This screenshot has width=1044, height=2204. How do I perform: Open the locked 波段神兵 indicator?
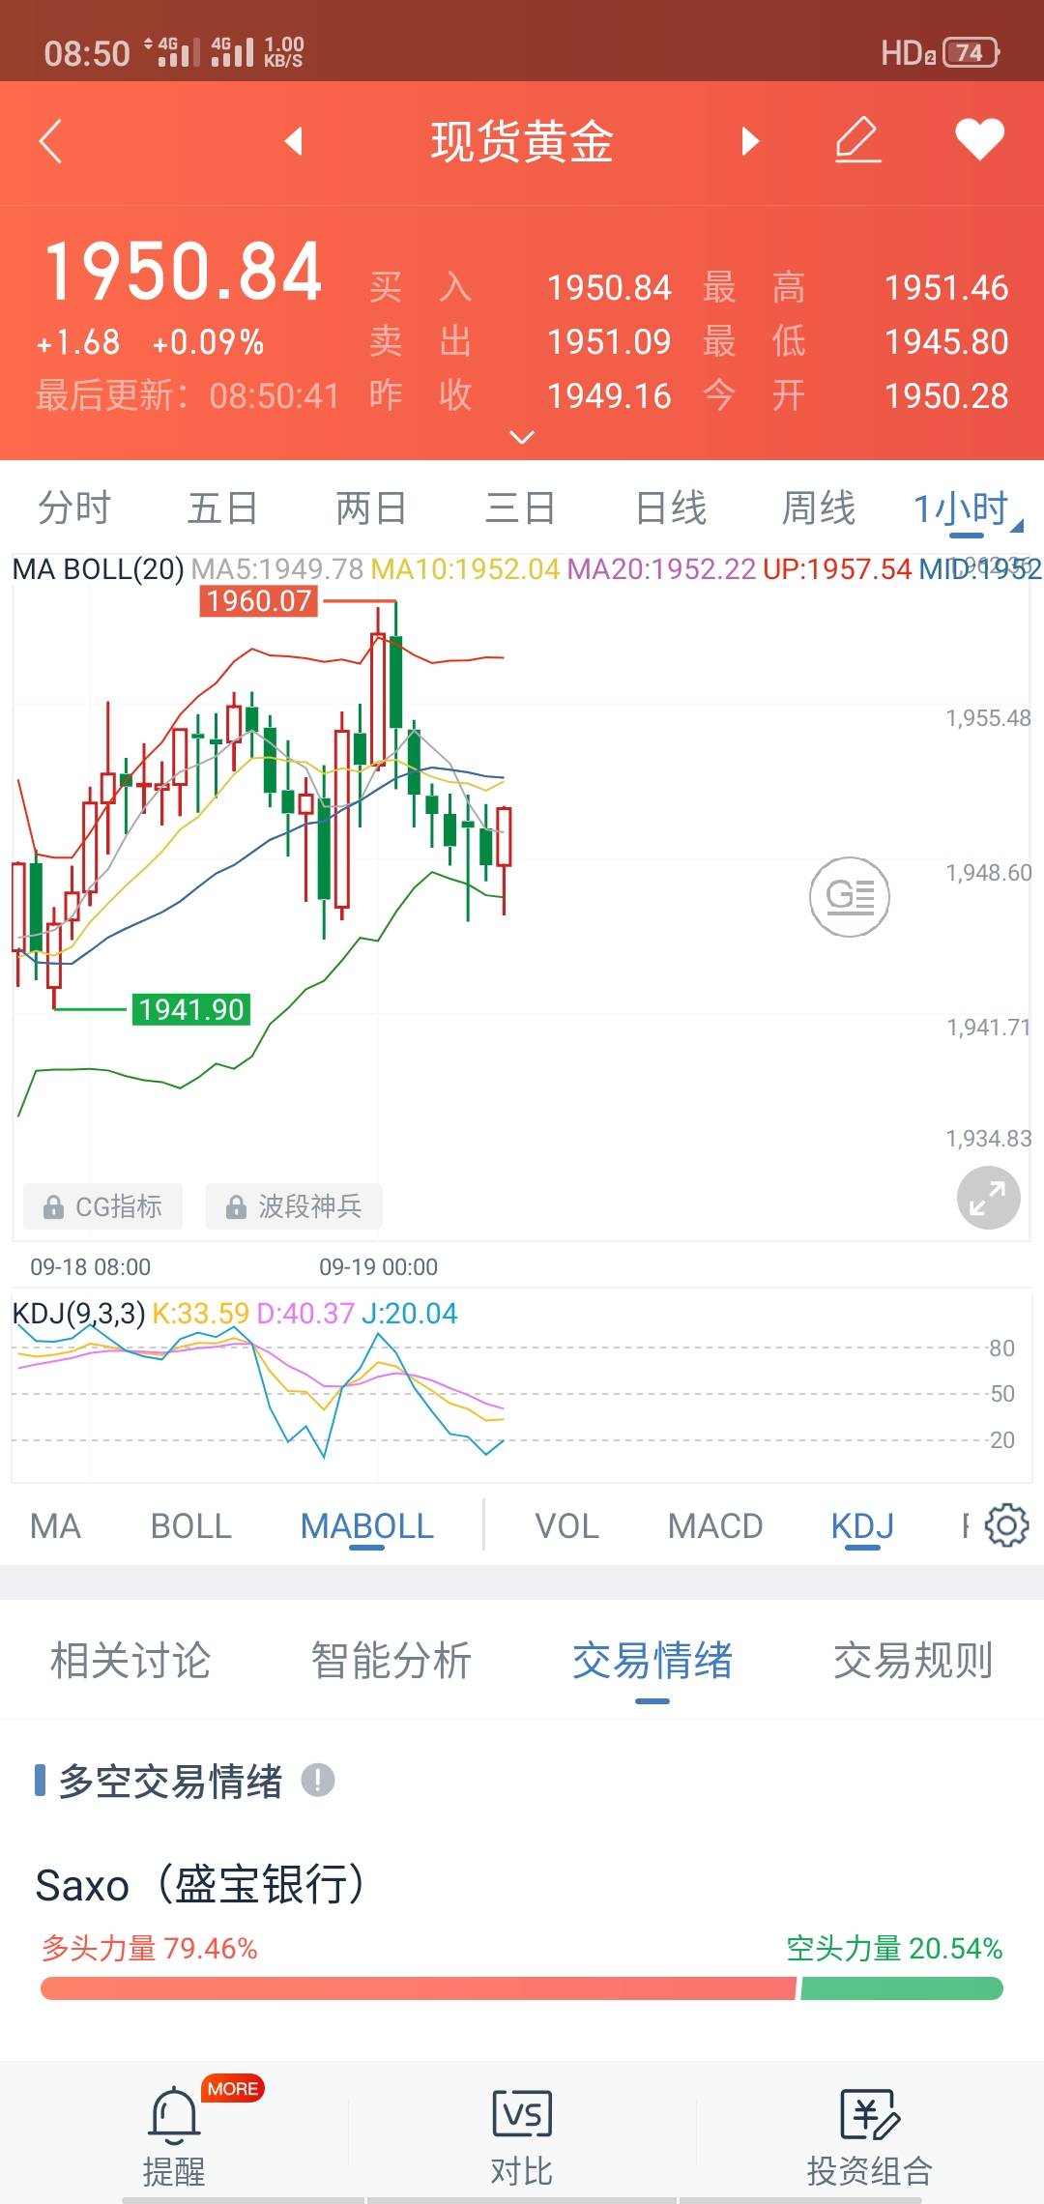pos(294,1206)
